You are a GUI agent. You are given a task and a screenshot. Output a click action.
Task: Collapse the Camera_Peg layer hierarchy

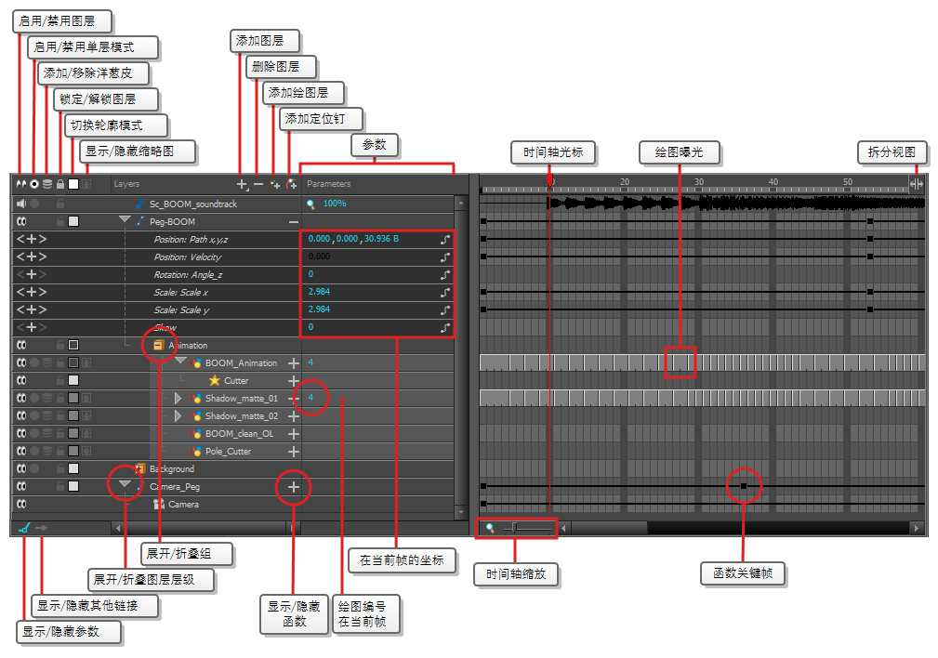tap(125, 484)
